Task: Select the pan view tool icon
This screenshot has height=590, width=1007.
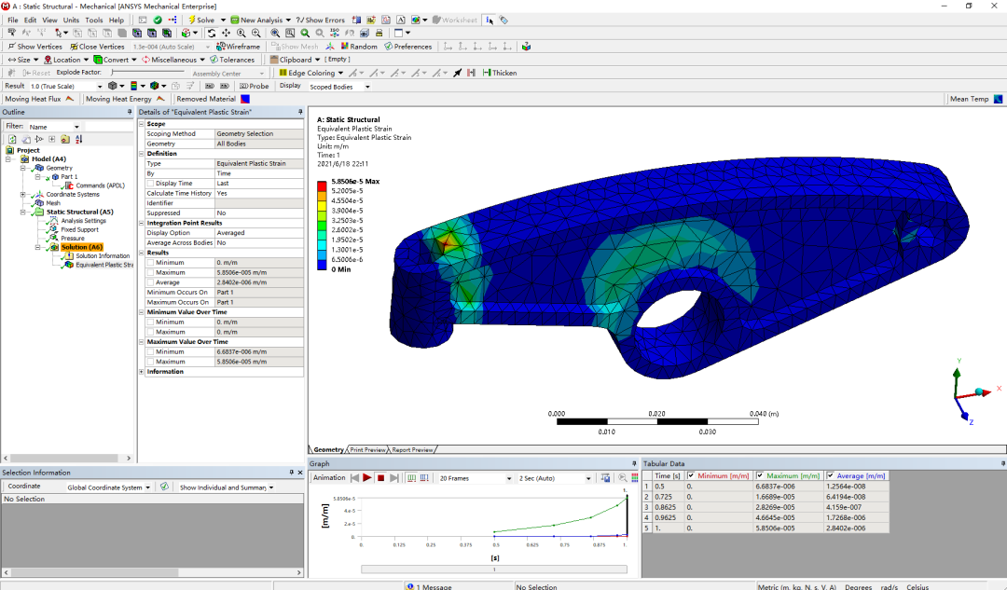Action: 226,33
